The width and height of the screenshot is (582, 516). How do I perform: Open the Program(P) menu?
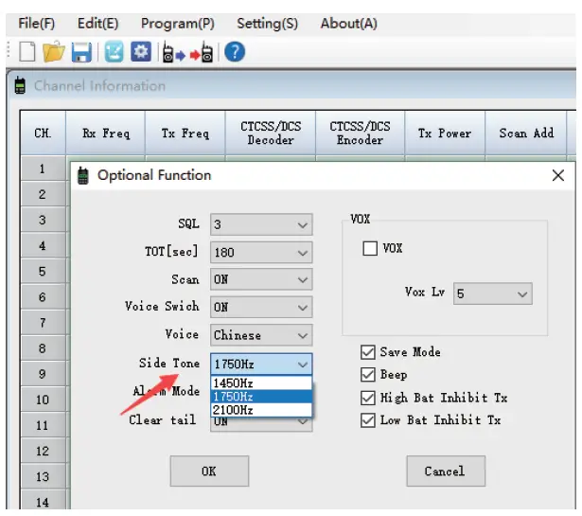177,24
